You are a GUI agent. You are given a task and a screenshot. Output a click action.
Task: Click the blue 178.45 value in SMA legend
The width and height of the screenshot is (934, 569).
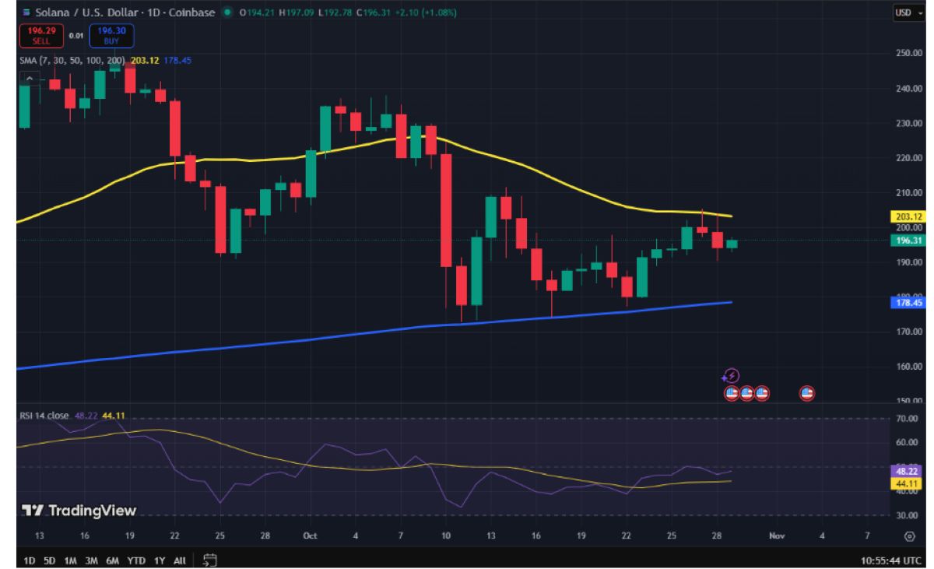[x=177, y=60]
